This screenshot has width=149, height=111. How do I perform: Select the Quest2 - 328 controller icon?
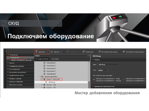44,85
